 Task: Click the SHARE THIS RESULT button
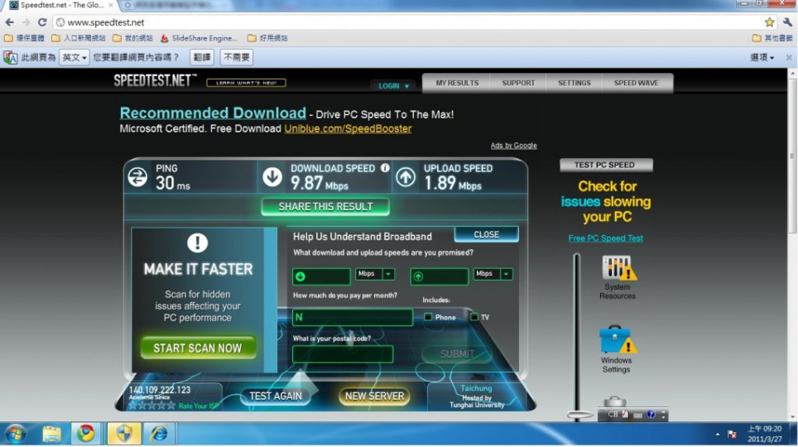click(x=325, y=206)
